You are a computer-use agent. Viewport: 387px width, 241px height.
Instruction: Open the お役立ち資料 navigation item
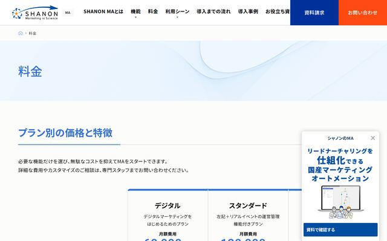click(x=278, y=11)
